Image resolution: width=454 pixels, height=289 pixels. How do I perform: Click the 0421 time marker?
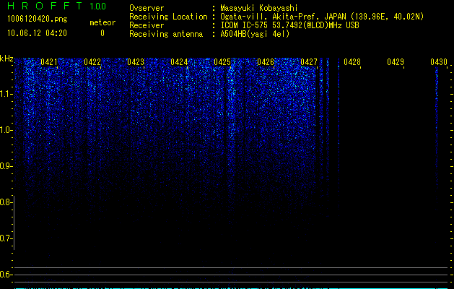click(x=48, y=62)
